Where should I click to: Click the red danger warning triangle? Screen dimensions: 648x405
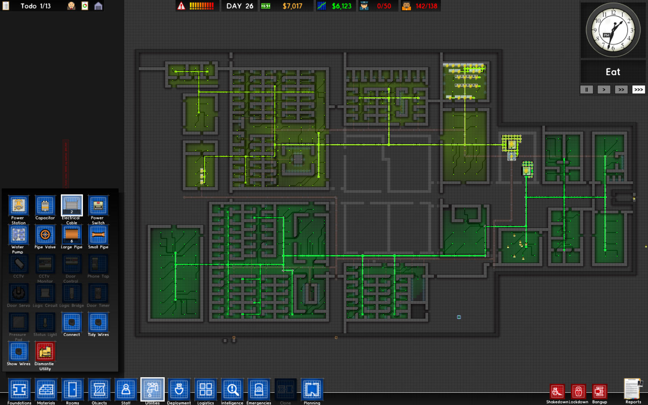pyautogui.click(x=181, y=6)
